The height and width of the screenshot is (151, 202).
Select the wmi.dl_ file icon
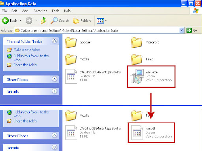pyautogui.click(x=137, y=132)
